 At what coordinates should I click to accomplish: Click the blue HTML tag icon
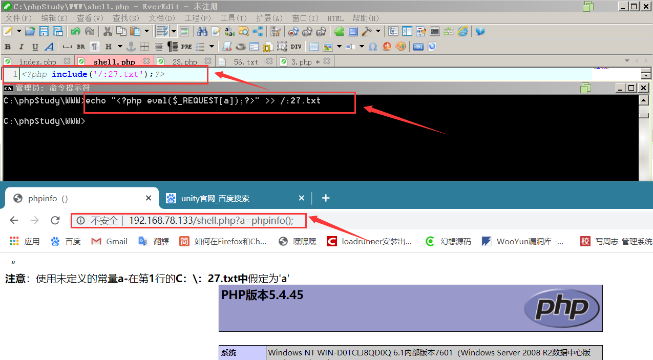click(x=418, y=47)
